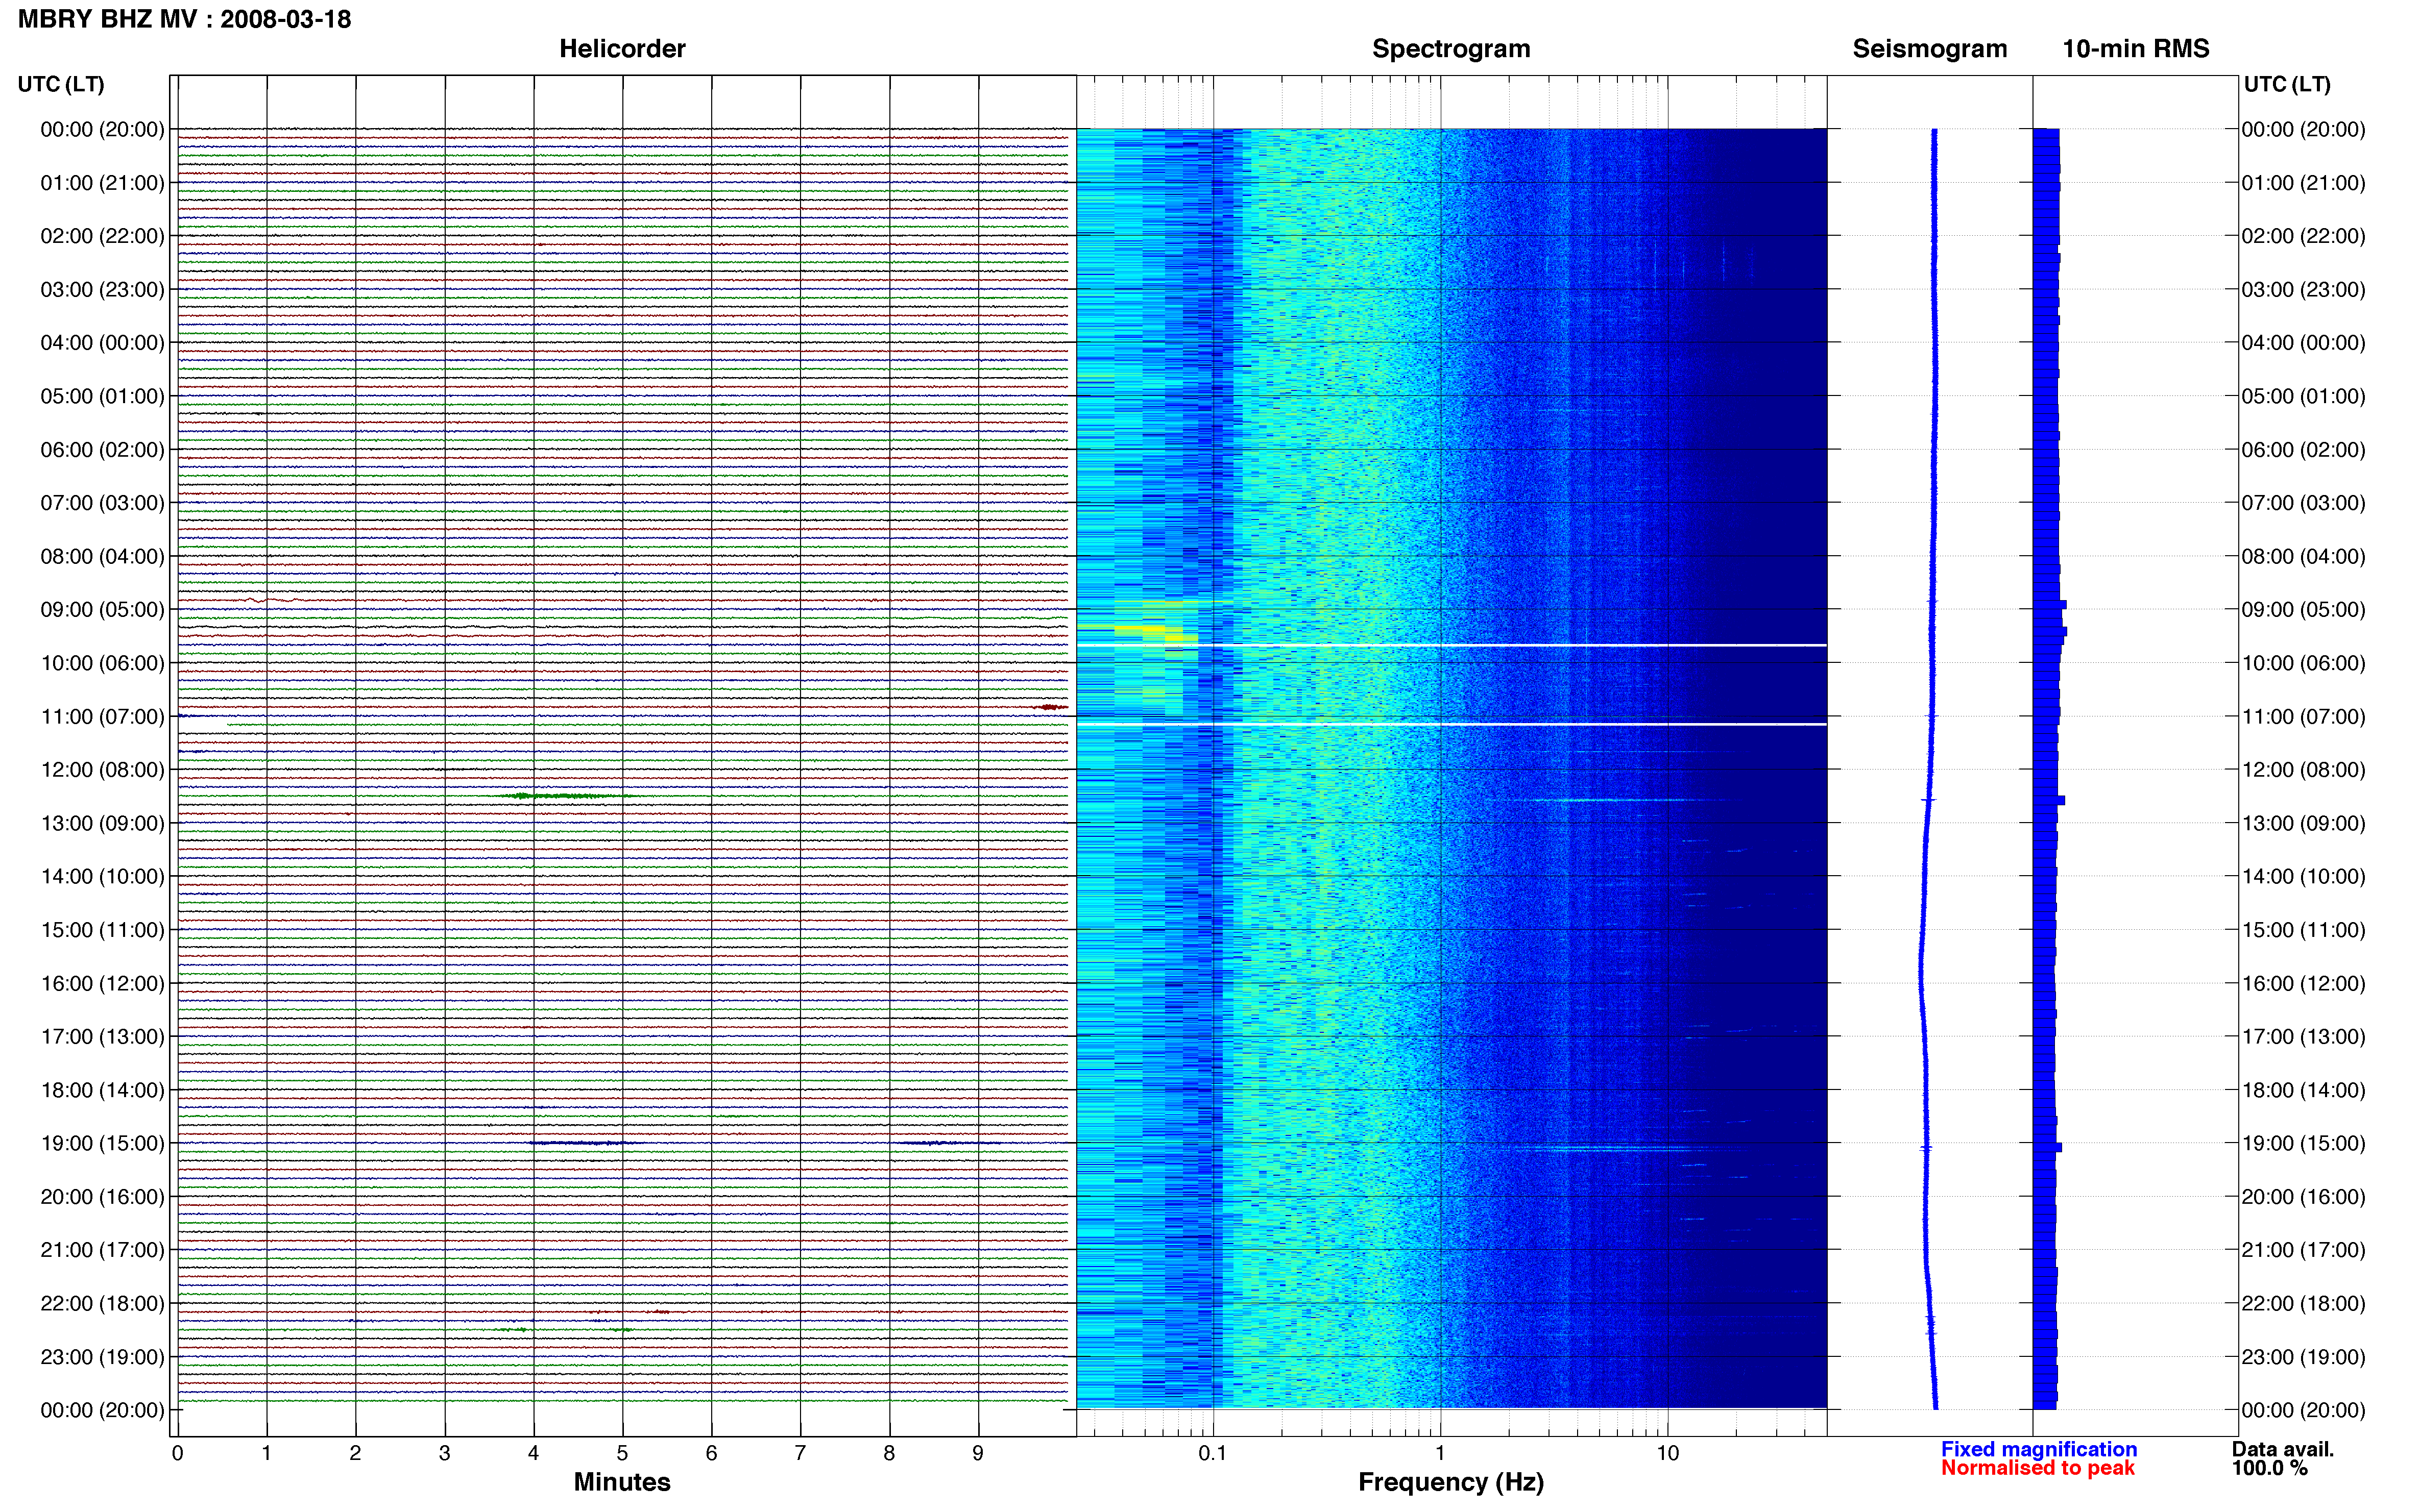
Task: Click the left 08:00 (04:00) time label
Action: pos(102,556)
